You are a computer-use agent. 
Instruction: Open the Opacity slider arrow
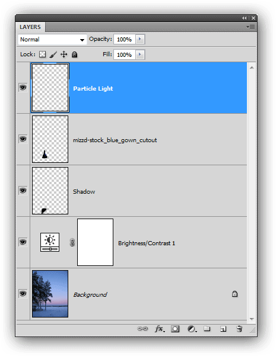click(140, 39)
